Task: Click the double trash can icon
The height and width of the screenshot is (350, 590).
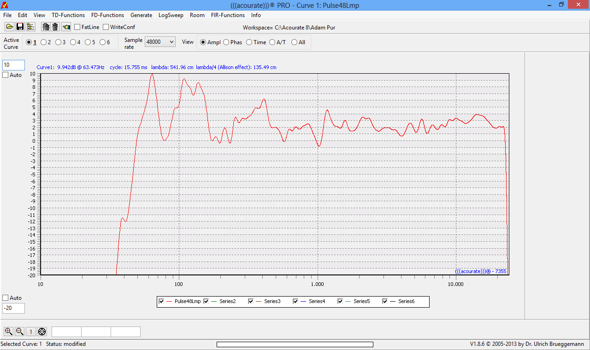Action: coord(46,27)
